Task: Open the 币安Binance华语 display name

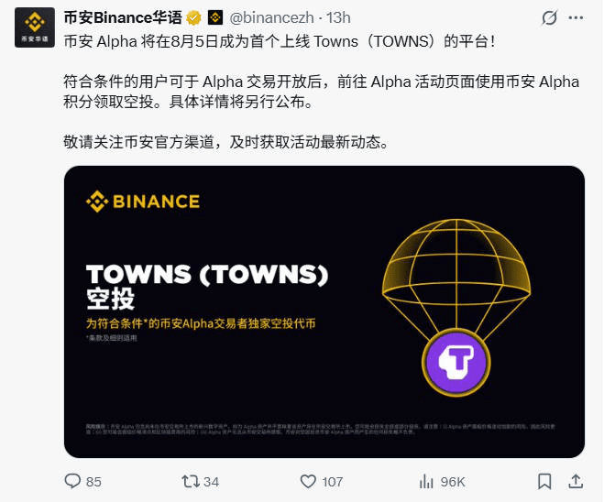Action: [123, 17]
